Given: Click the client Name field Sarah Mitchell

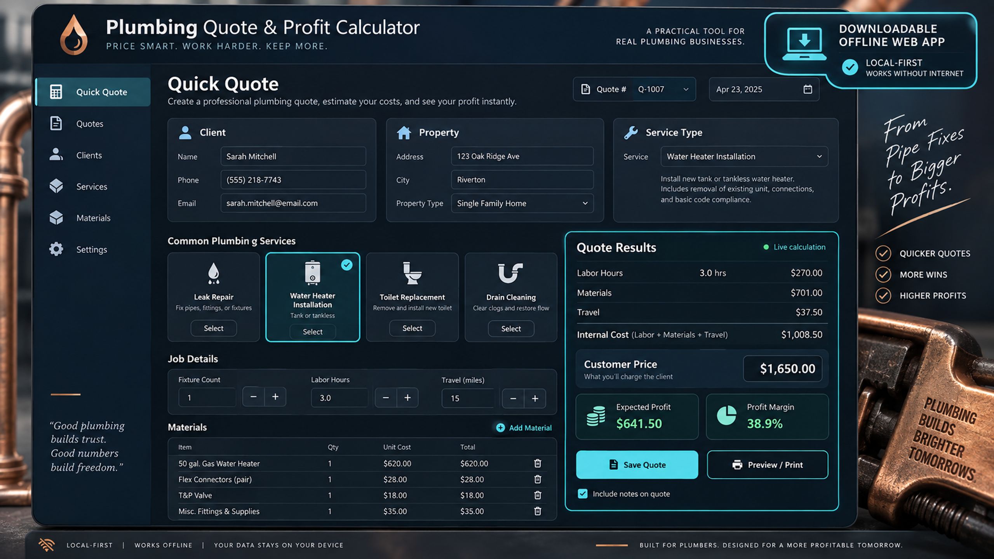Looking at the screenshot, I should tap(293, 156).
